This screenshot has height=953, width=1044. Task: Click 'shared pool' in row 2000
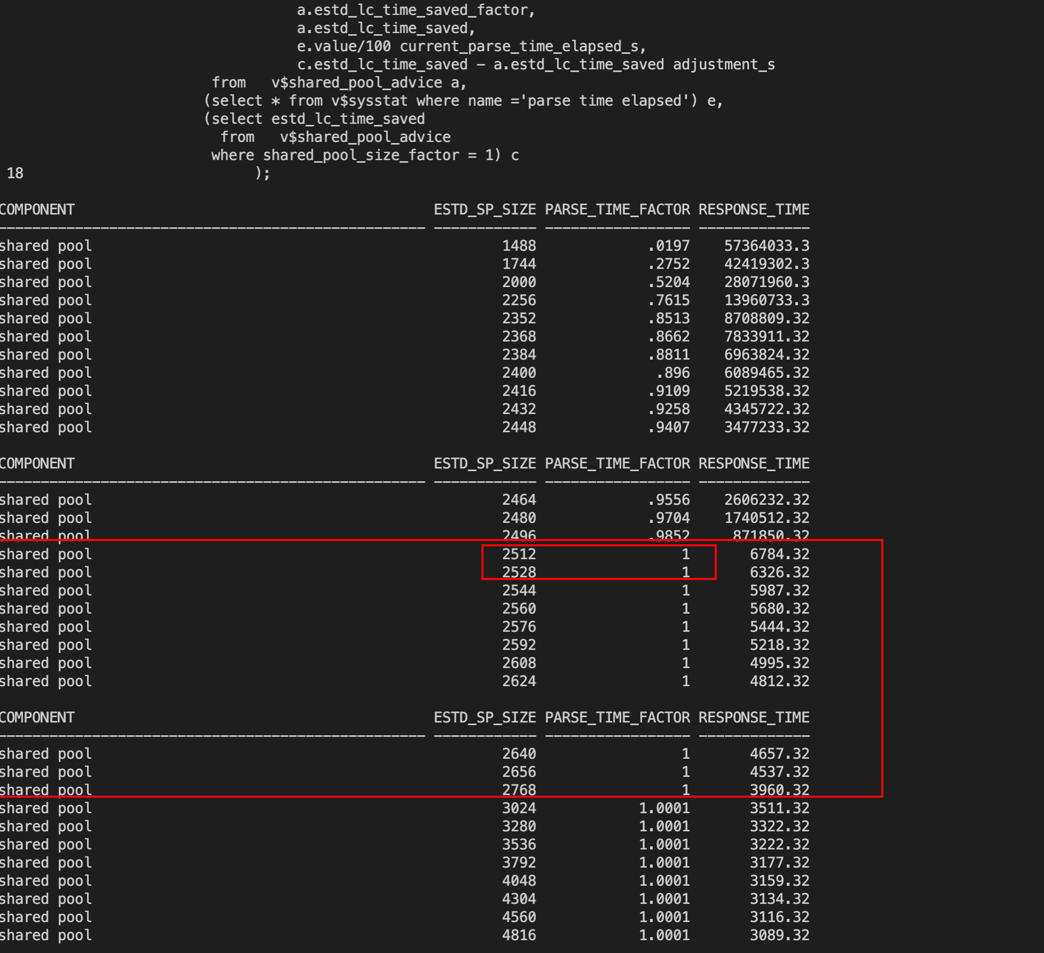point(46,282)
